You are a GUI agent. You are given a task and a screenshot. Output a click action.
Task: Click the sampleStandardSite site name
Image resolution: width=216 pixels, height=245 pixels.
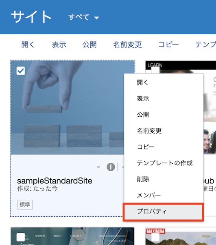pyautogui.click(x=55, y=181)
